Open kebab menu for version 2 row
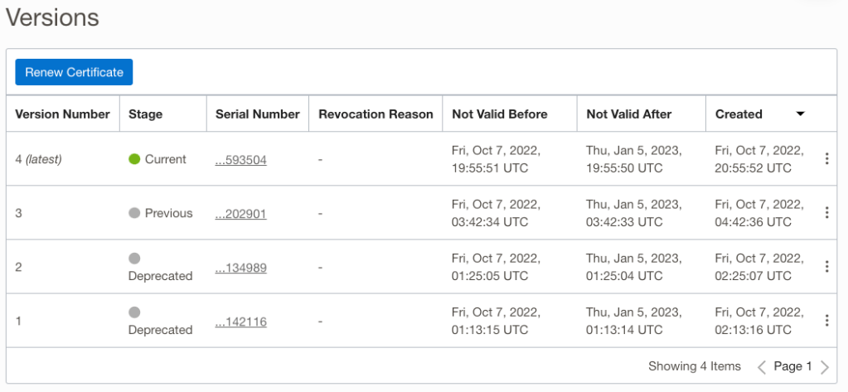 pos(826,267)
